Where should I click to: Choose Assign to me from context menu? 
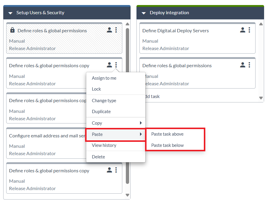tap(104, 78)
